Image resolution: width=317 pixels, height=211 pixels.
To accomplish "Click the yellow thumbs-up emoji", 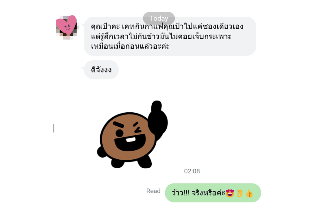I will [x=249, y=193].
